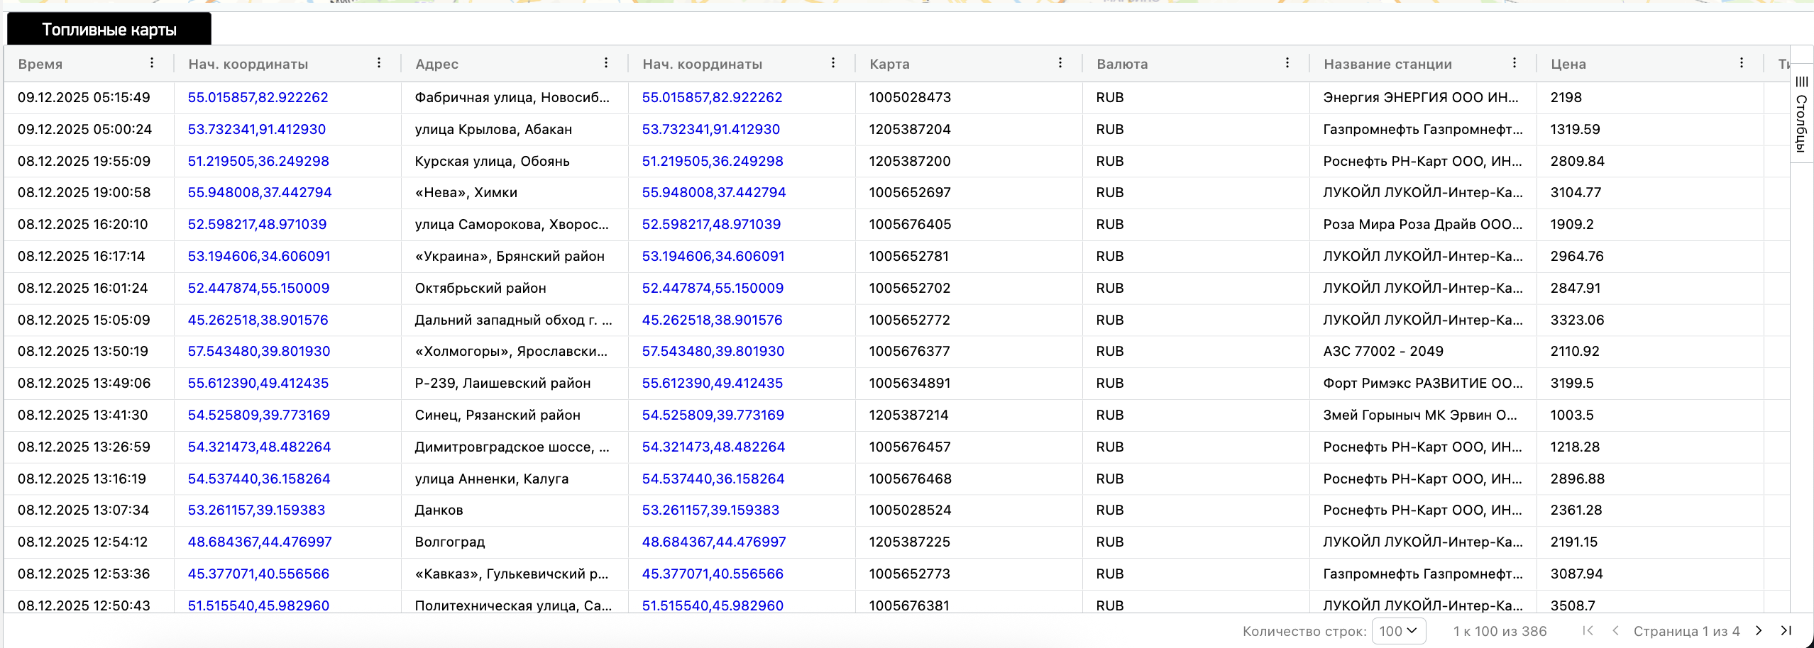Go to the first page arrow
This screenshot has height=648, width=1814.
coord(1588,630)
